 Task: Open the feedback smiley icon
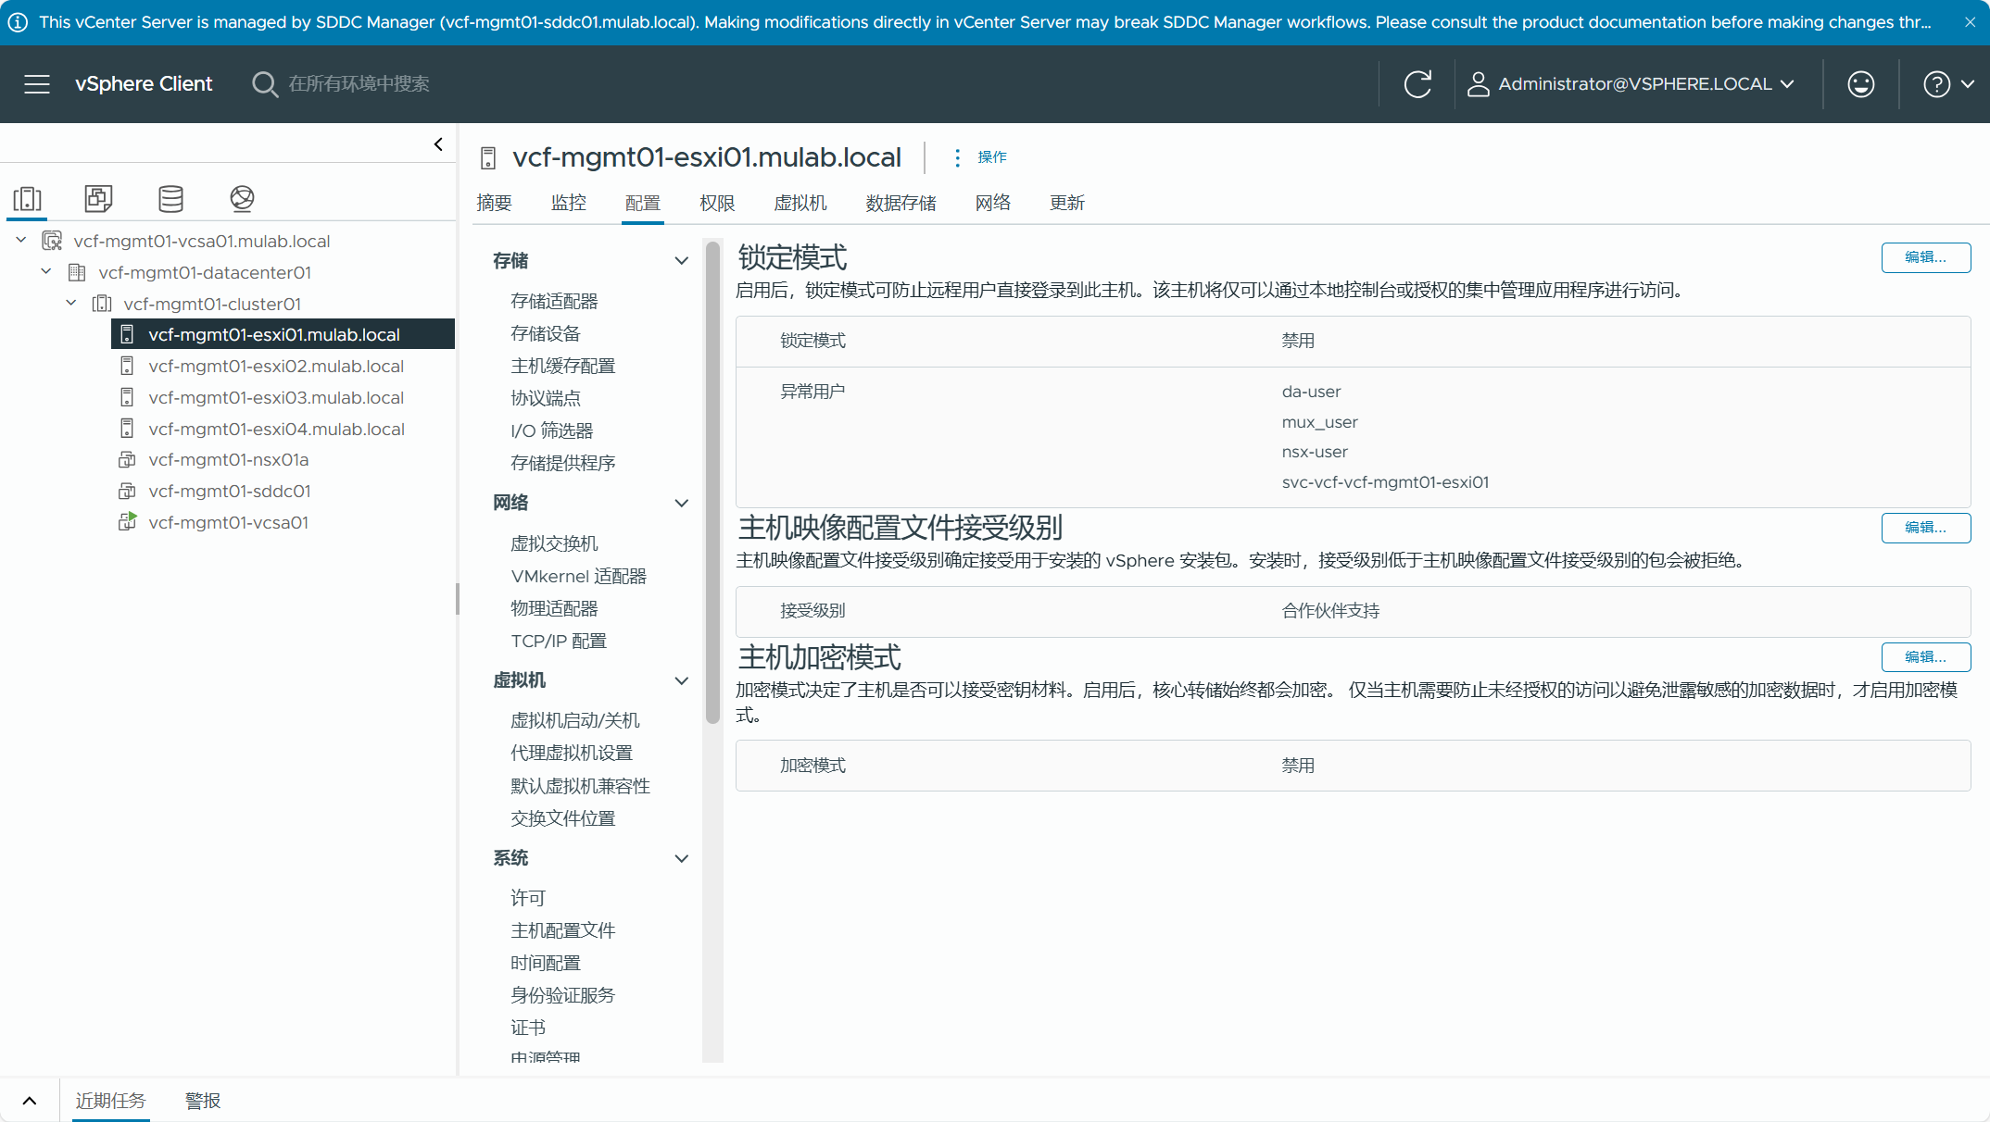click(x=1860, y=84)
